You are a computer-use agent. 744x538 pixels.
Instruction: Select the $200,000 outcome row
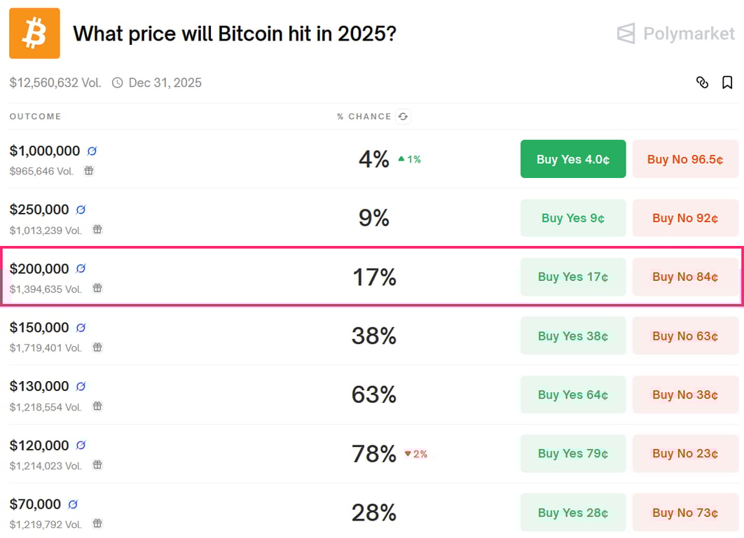(210, 277)
